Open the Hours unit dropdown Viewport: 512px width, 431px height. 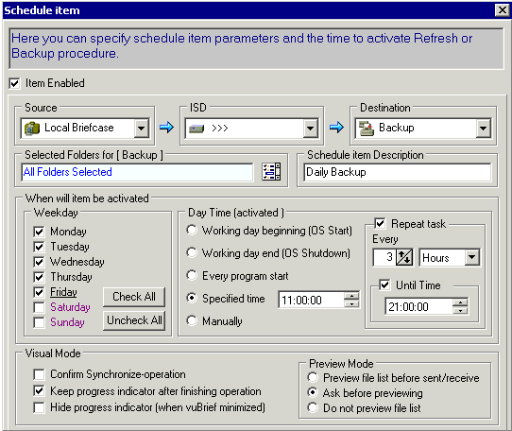click(x=471, y=257)
